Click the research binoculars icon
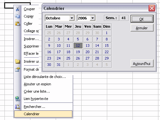This screenshot has width=160, height=120. pyautogui.click(x=18, y=107)
